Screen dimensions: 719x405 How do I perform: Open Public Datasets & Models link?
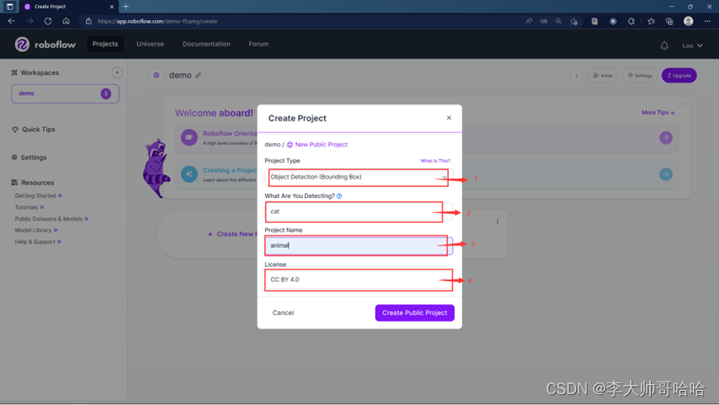(52, 219)
